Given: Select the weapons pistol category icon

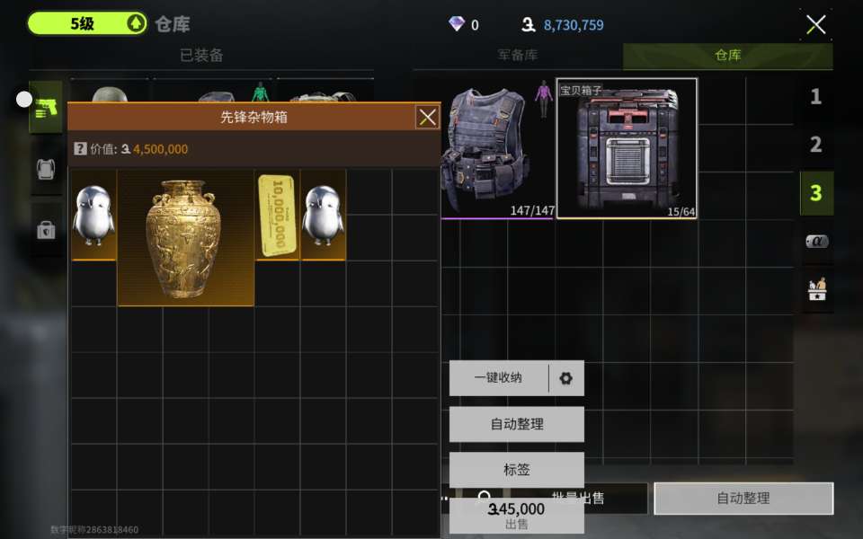Looking at the screenshot, I should click(46, 107).
